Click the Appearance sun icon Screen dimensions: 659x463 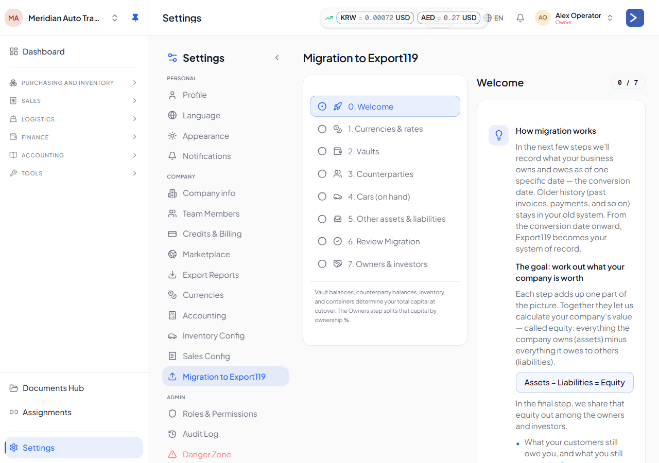tap(172, 136)
